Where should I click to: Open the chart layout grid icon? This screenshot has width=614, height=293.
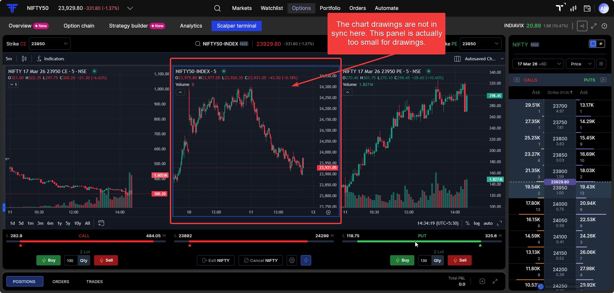(x=457, y=59)
